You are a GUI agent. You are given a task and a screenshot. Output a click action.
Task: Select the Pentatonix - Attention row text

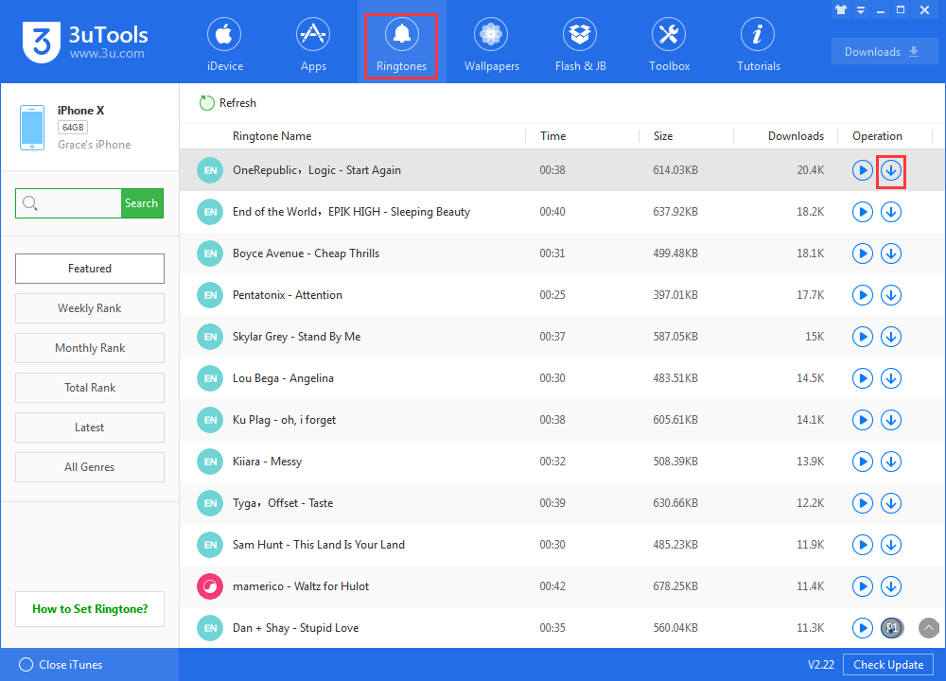click(x=288, y=295)
